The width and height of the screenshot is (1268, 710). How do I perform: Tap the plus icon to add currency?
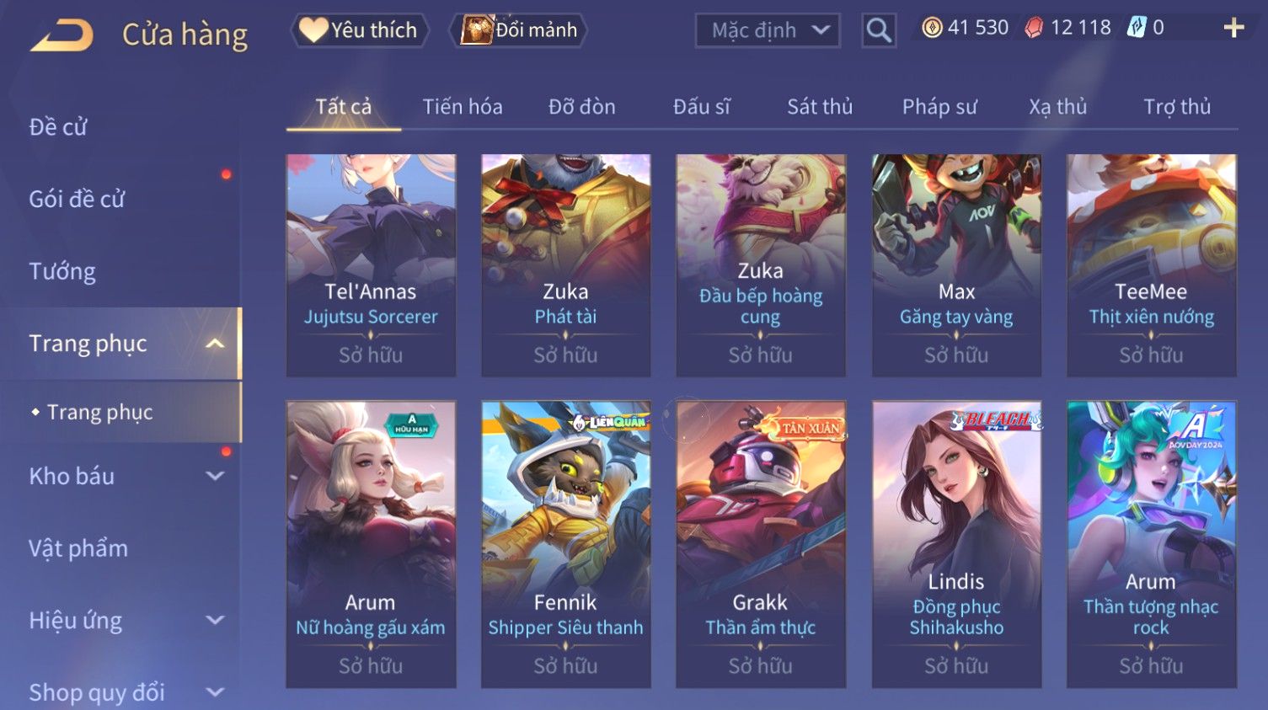(1233, 29)
